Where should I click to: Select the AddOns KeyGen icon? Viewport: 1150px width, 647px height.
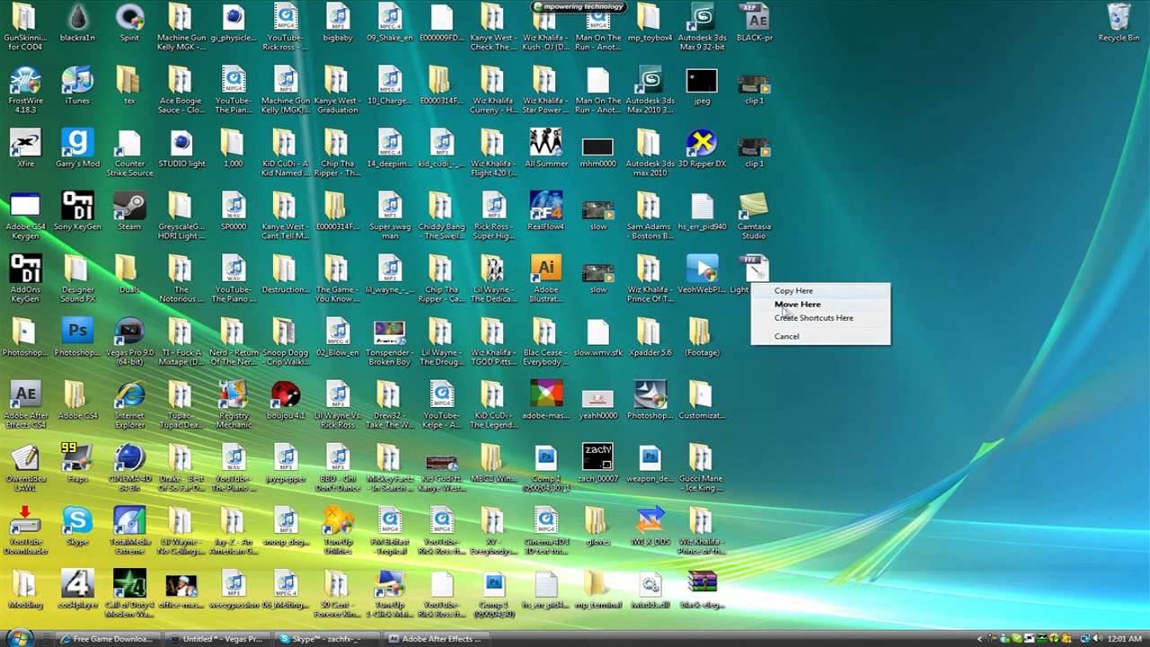[x=25, y=279]
